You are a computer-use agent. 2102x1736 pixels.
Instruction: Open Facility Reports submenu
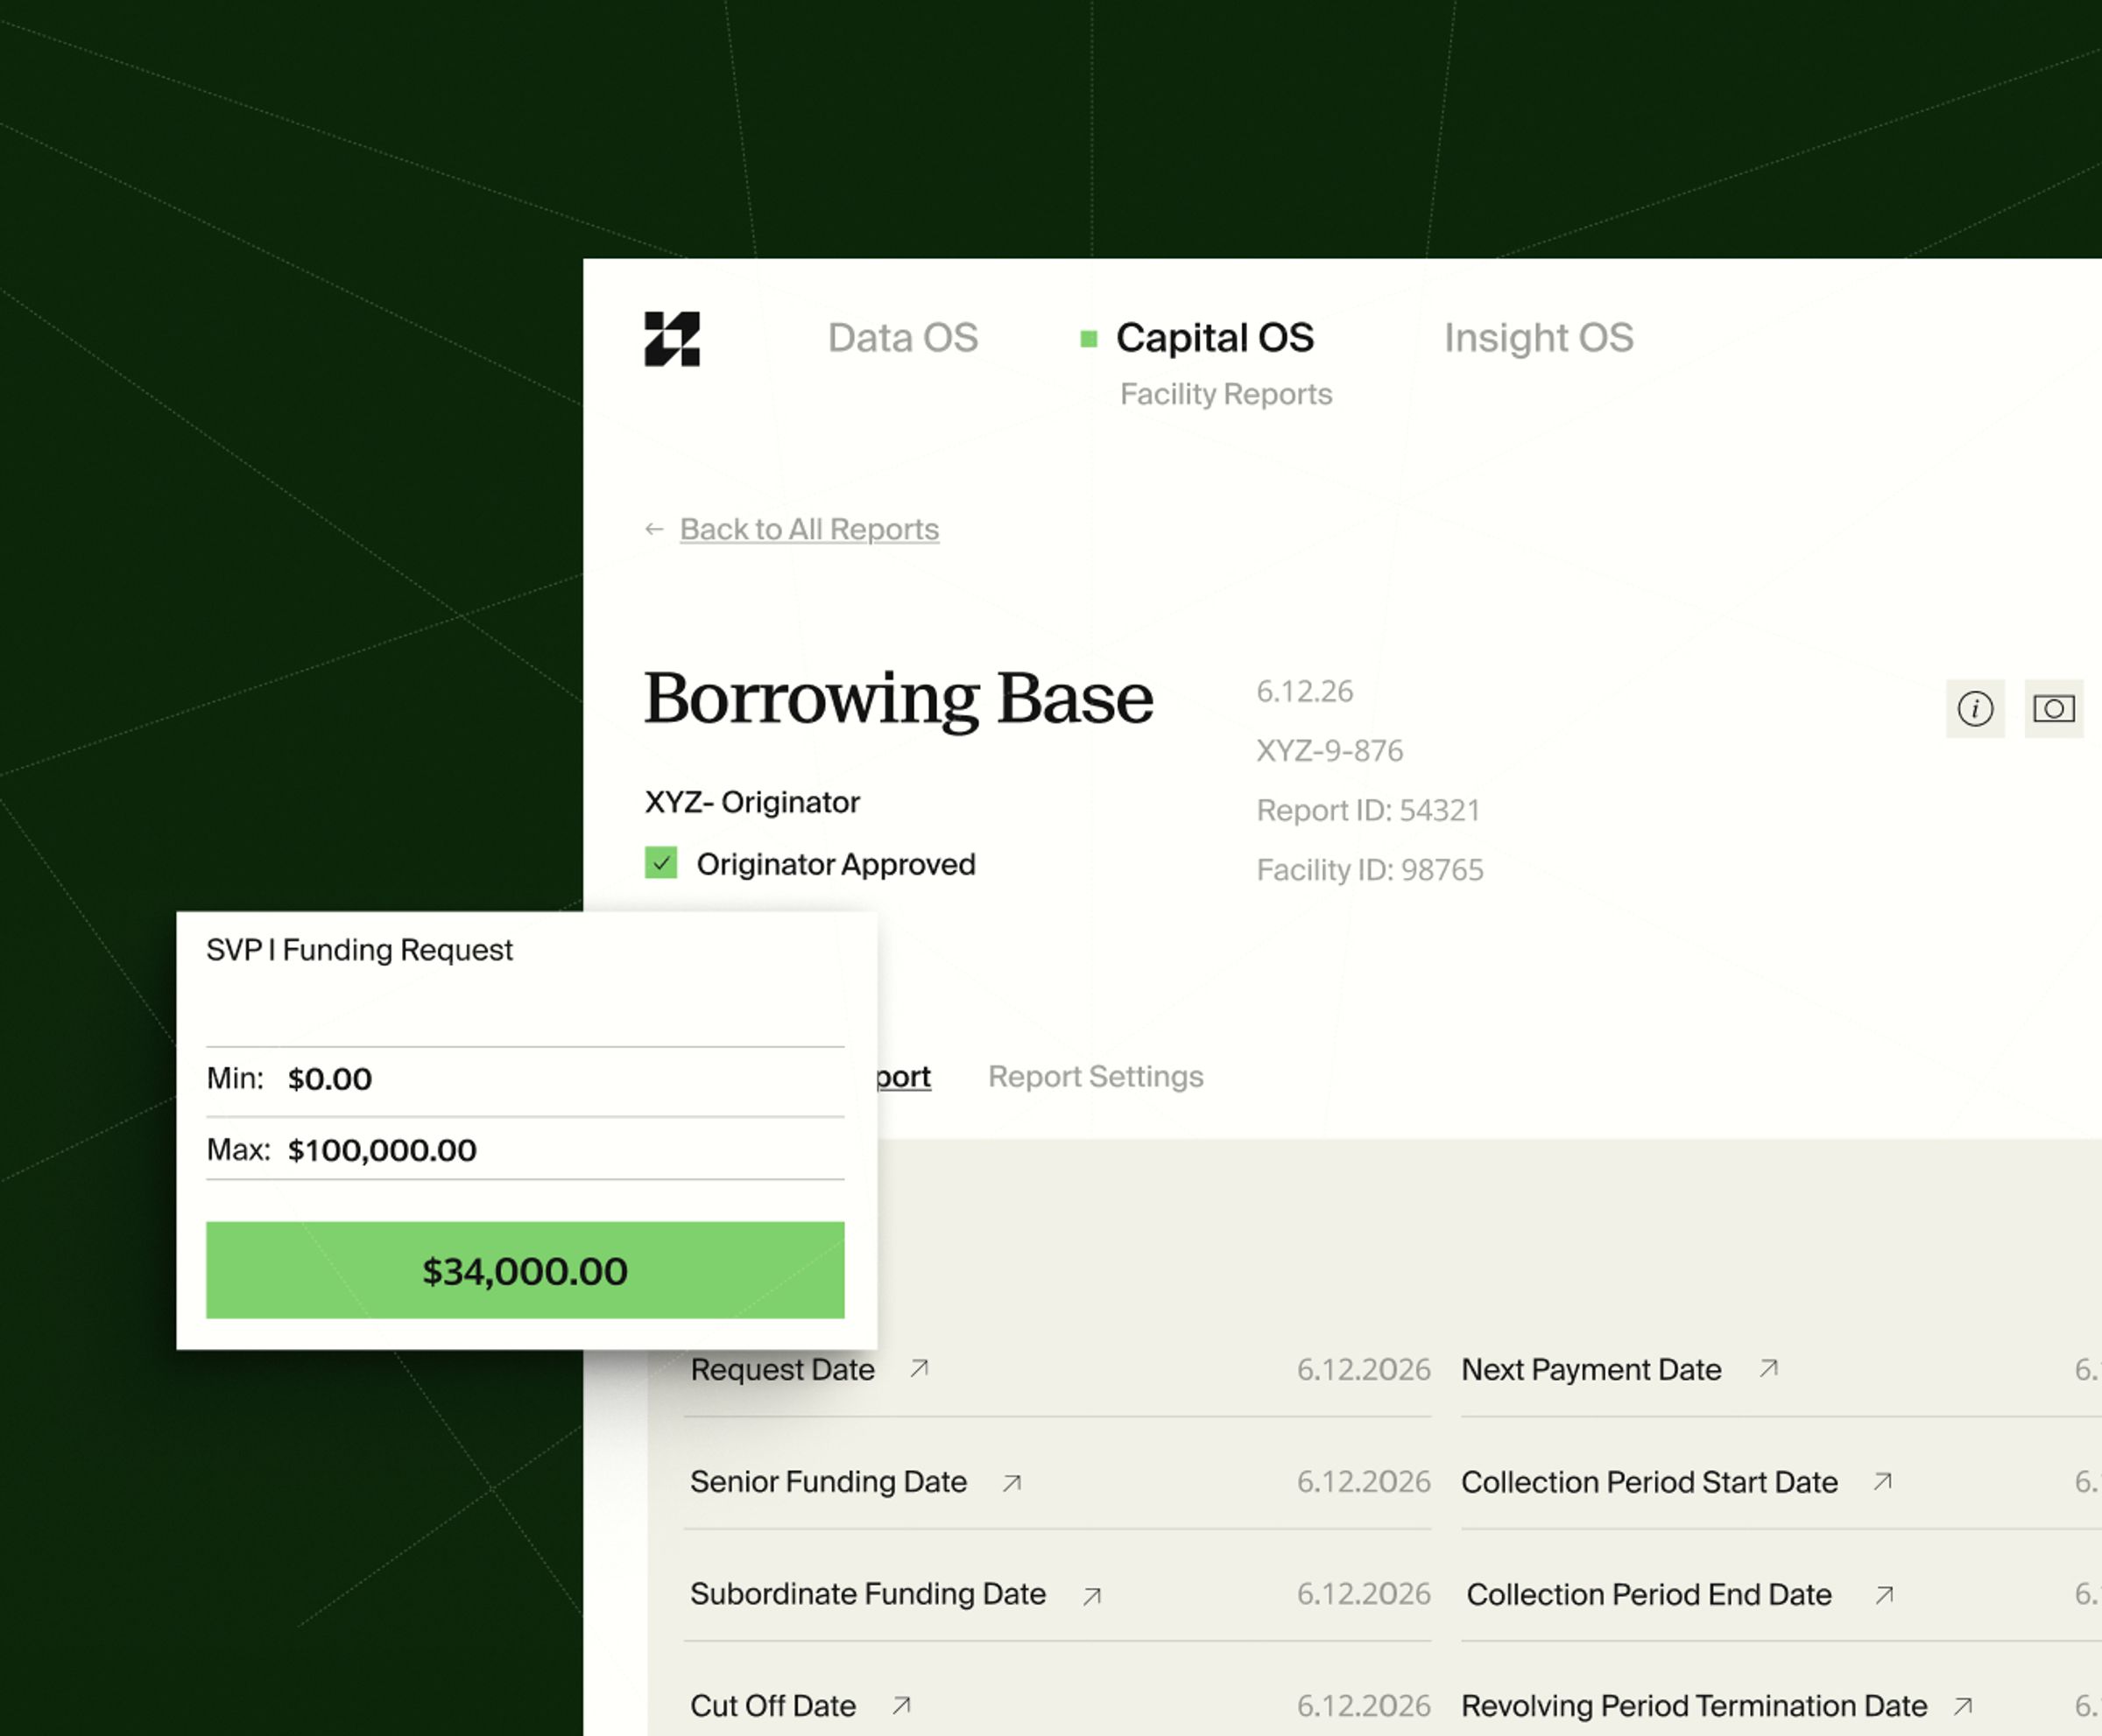point(1225,394)
